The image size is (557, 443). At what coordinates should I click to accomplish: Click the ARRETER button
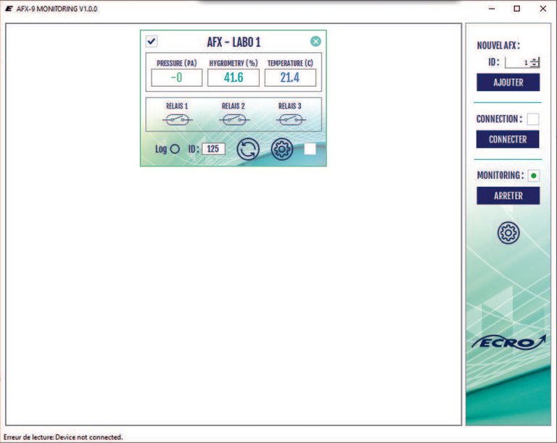508,195
